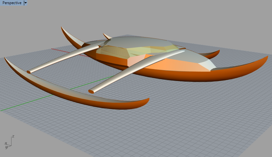This screenshot has height=157, width=272.
Task: Select the far float's tip behind the main hull
Action: pos(217,51)
